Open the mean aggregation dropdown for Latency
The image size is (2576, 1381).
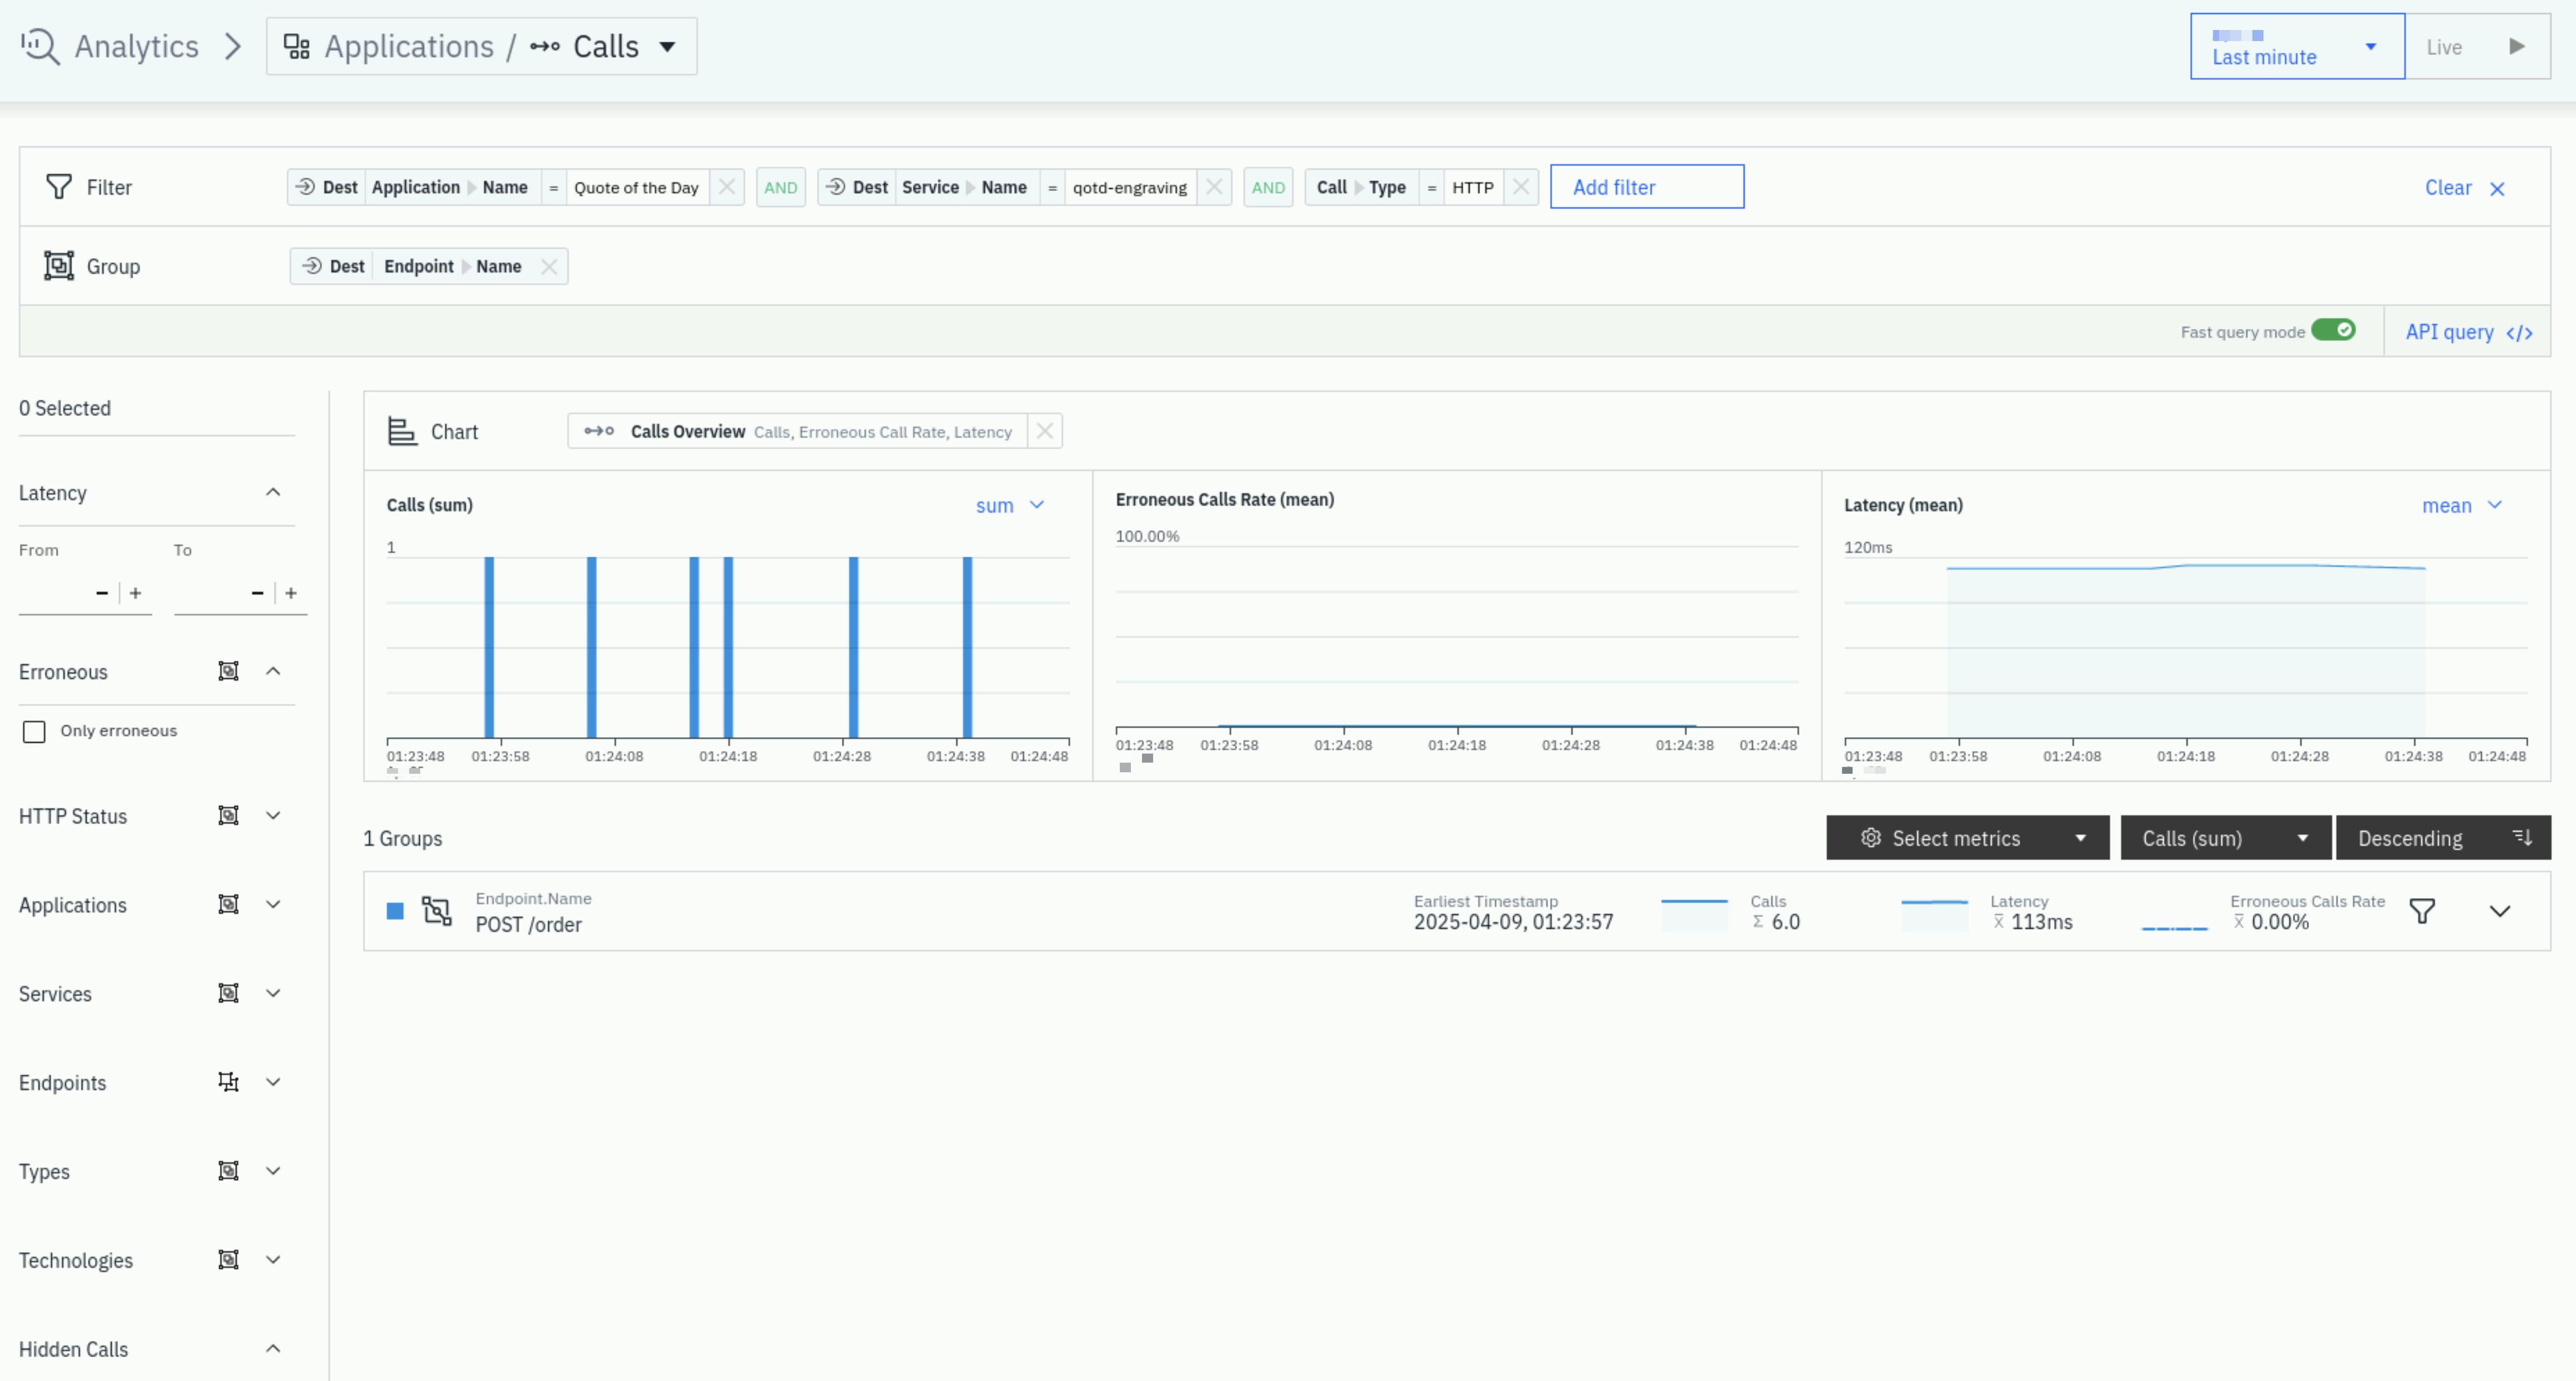(2462, 506)
